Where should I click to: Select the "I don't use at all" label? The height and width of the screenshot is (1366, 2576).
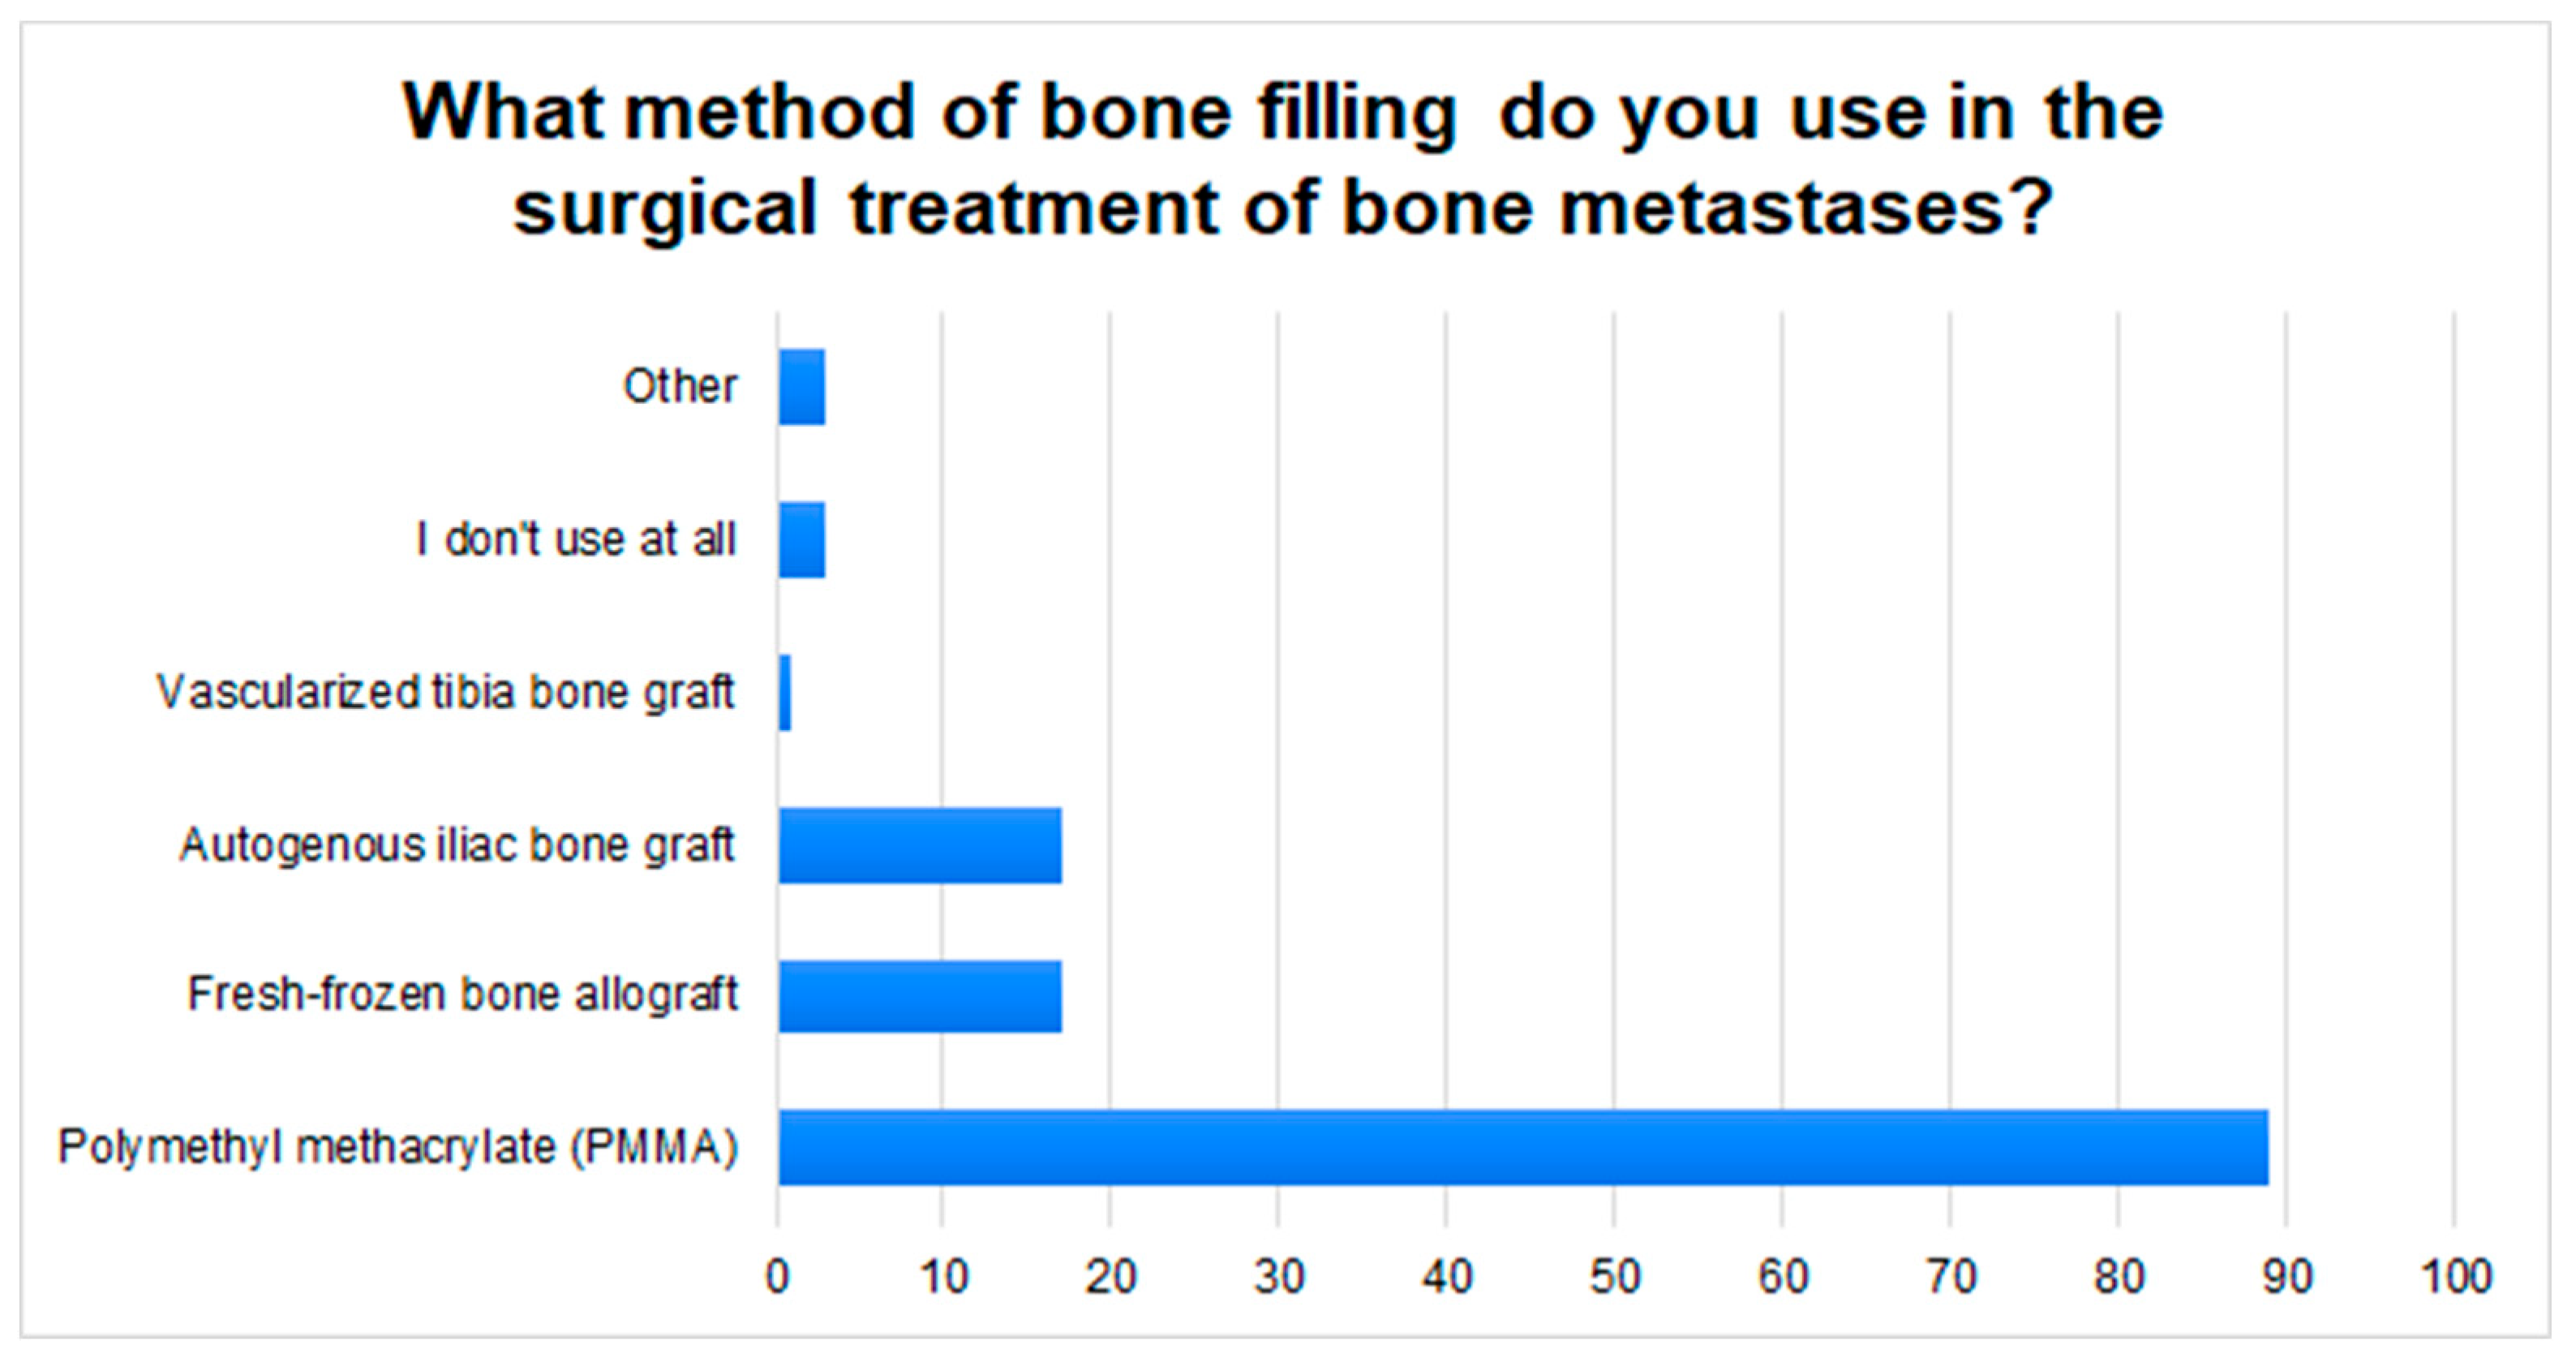[576, 540]
